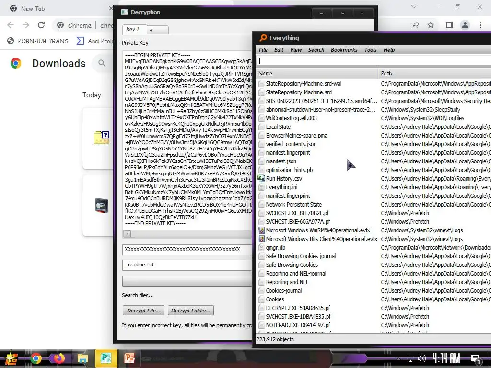
Task: Select the Key 1 tab in Decryption
Action: coord(134,29)
